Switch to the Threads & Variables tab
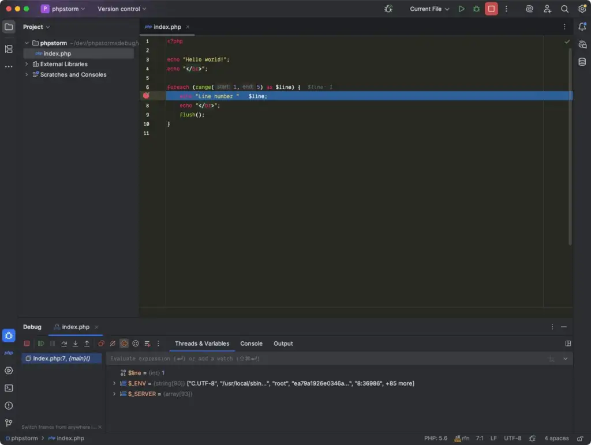This screenshot has width=591, height=445. (x=202, y=344)
